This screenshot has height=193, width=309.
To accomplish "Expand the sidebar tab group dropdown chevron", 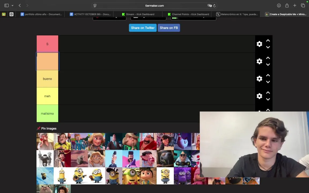I will (x=12, y=6).
